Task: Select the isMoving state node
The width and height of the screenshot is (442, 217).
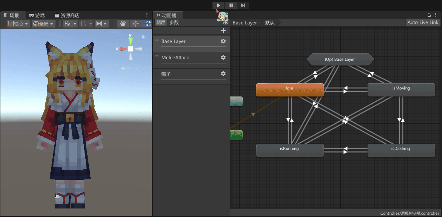Action: [x=401, y=90]
